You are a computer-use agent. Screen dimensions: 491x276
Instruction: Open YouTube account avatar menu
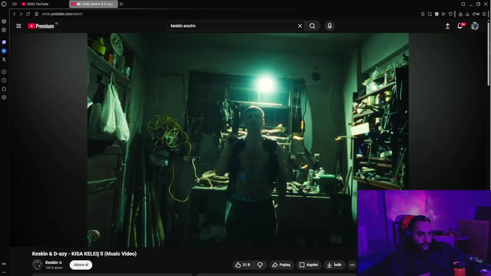pyautogui.click(x=475, y=26)
